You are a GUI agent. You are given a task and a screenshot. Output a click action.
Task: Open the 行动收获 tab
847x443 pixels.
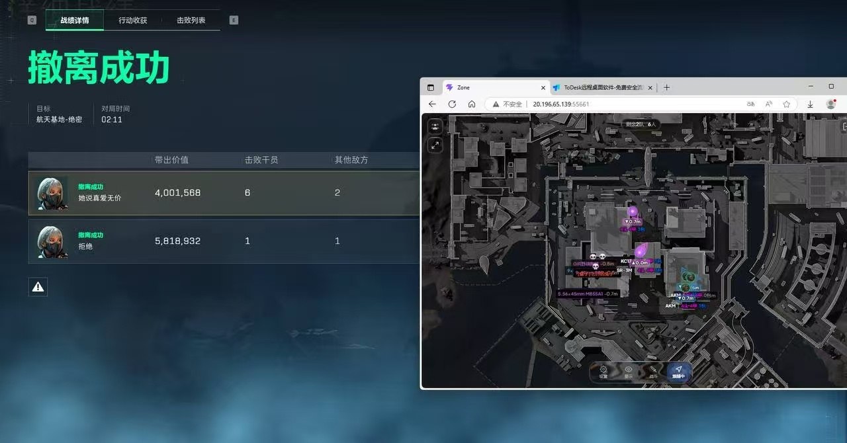[132, 20]
